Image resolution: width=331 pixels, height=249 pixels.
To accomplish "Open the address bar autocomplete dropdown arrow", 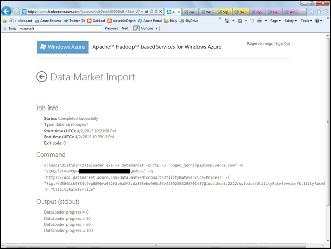I will pos(142,12).
